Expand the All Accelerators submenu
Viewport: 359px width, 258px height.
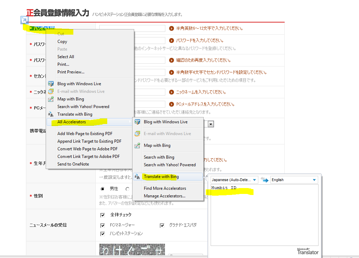pos(90,122)
